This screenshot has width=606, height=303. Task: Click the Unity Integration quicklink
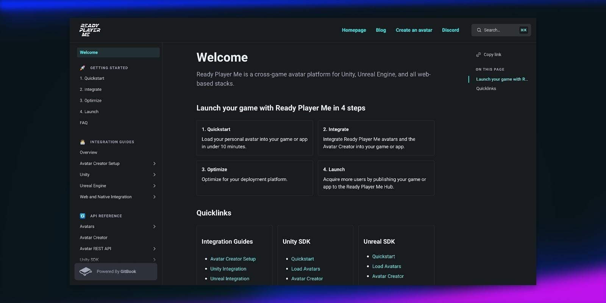click(228, 269)
